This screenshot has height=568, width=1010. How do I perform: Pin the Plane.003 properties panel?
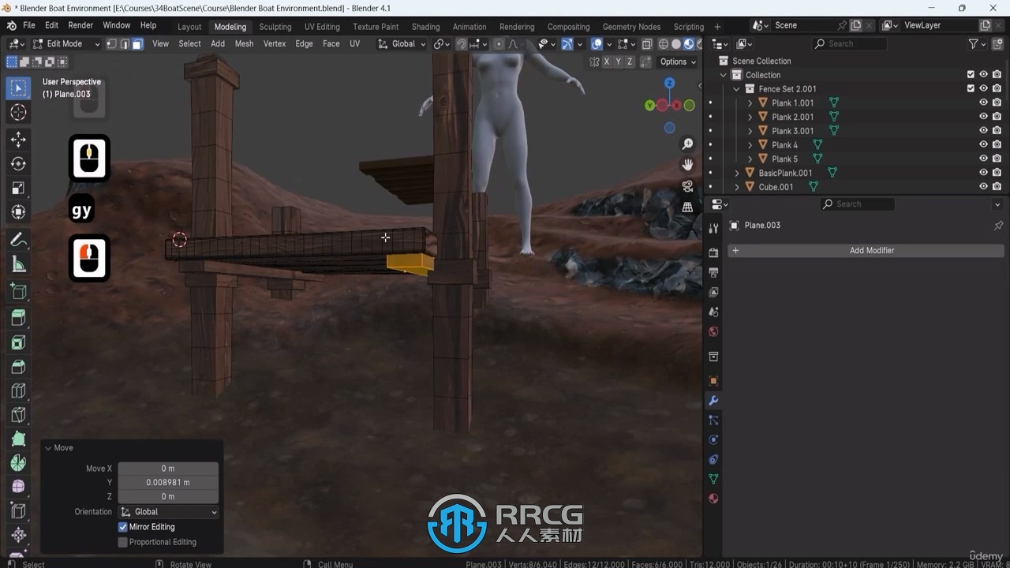click(998, 226)
